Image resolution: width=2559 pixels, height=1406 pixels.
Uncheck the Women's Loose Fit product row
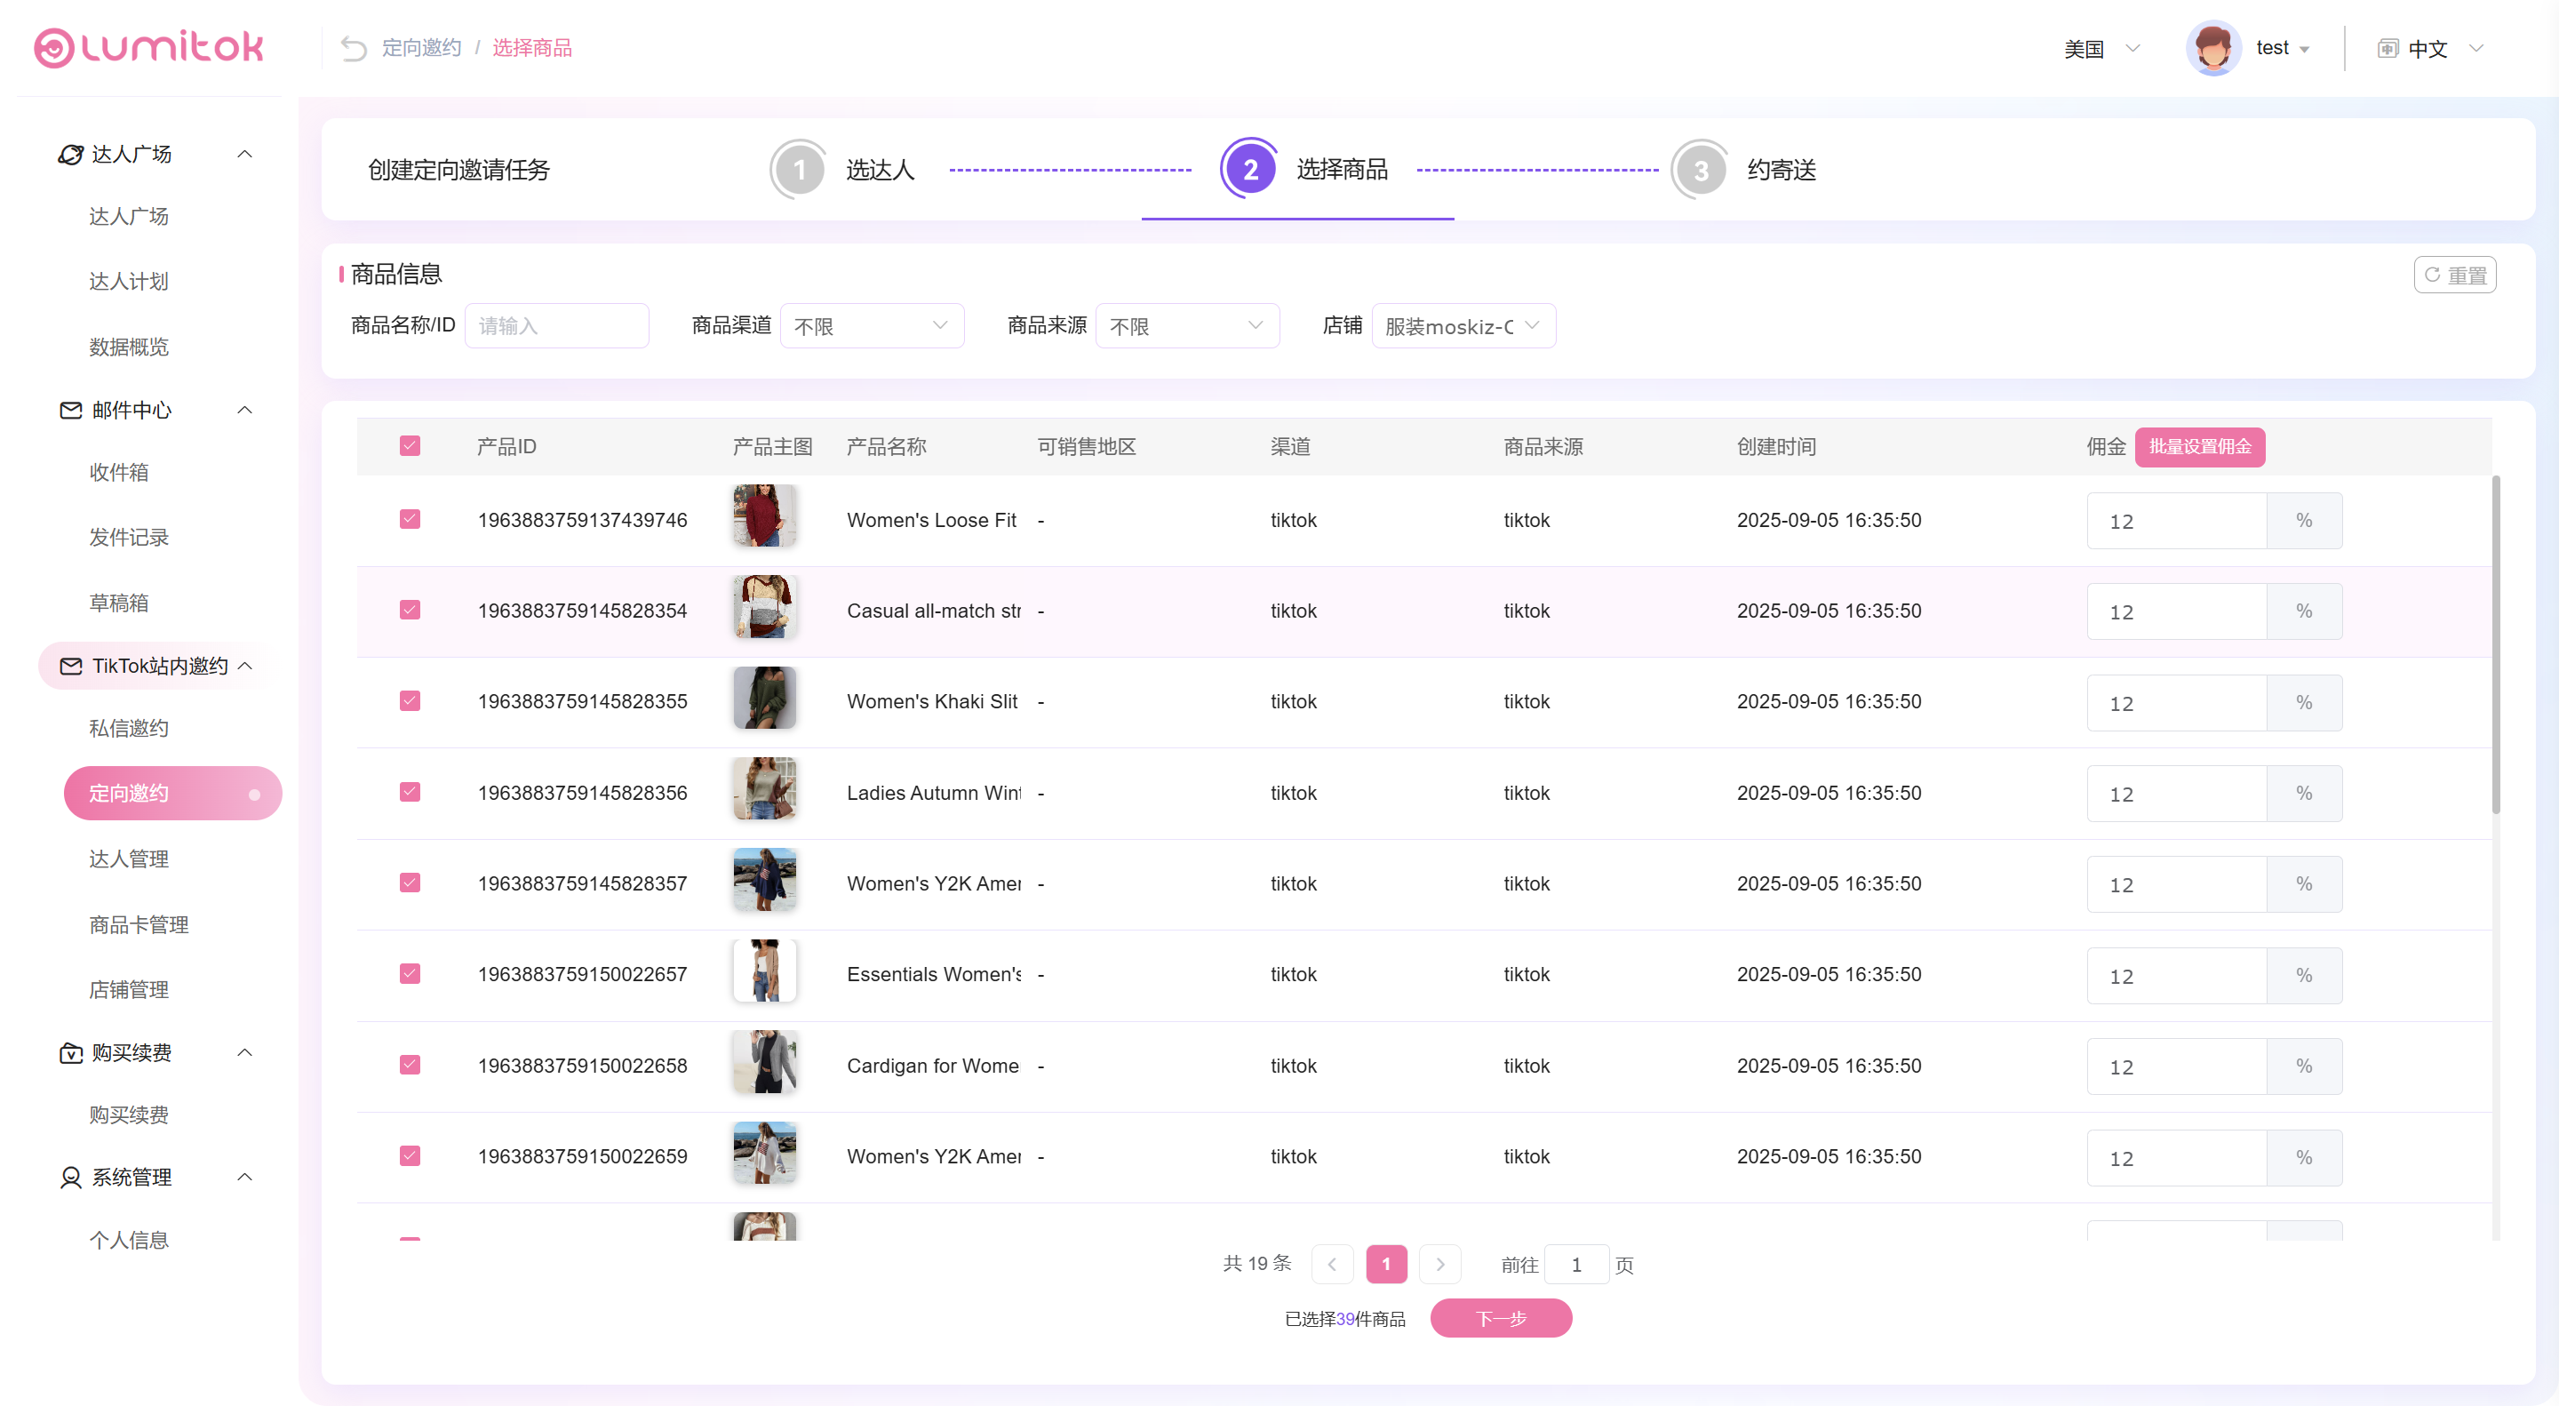pyautogui.click(x=410, y=519)
